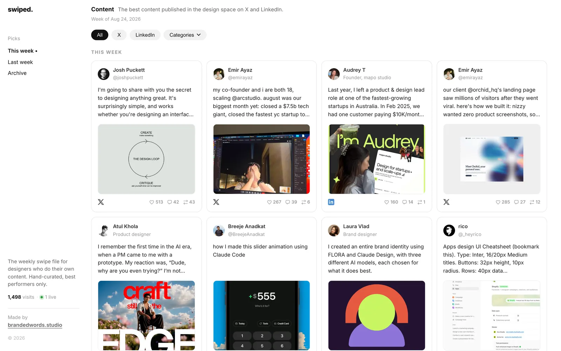
Task: Open the +$555 keypad animation thumbnail
Action: 262,315
